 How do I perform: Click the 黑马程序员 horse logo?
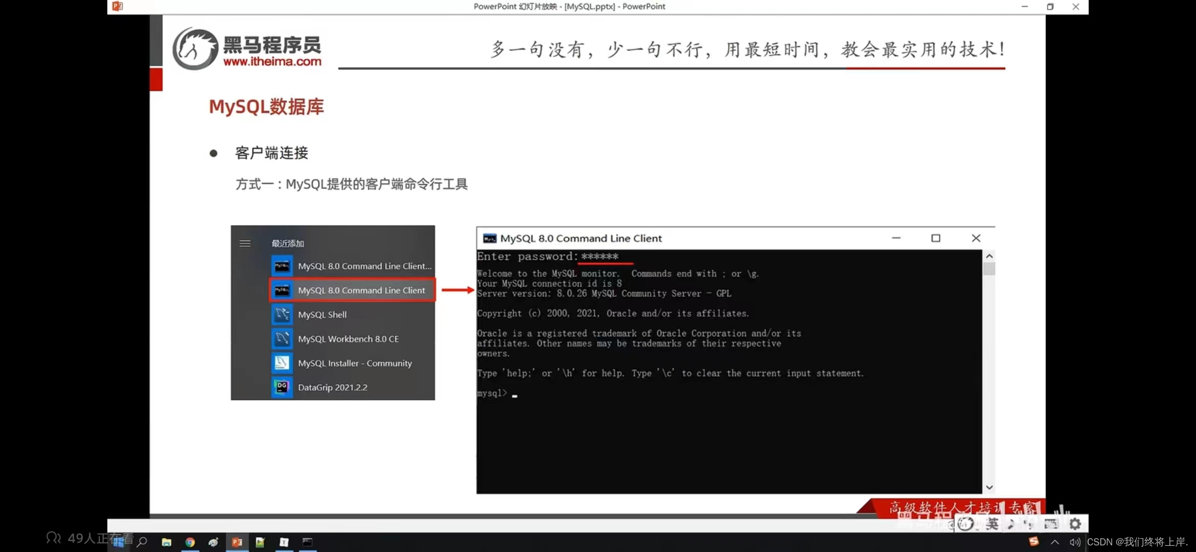click(195, 49)
